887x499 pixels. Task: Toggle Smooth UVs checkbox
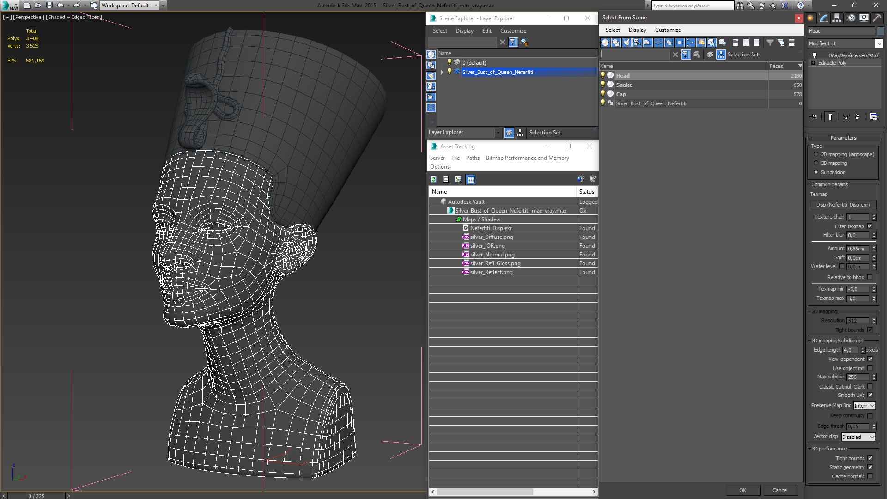click(870, 395)
